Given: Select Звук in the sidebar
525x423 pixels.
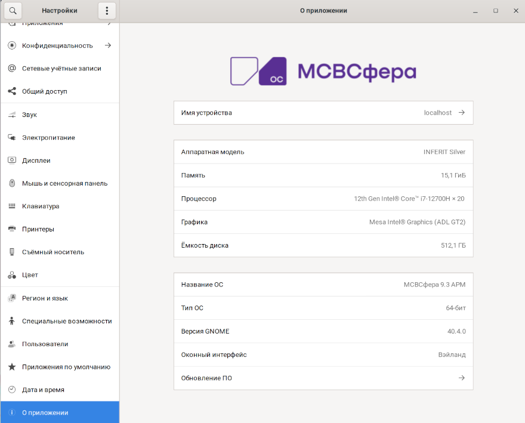Looking at the screenshot, I should tap(60, 115).
